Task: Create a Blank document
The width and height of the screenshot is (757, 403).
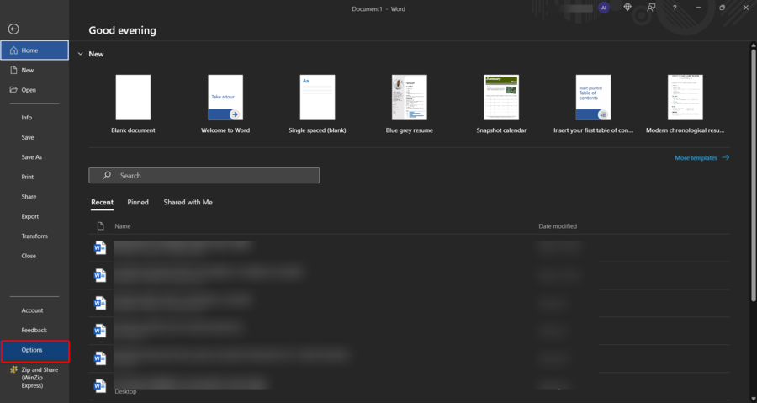Action: click(133, 103)
